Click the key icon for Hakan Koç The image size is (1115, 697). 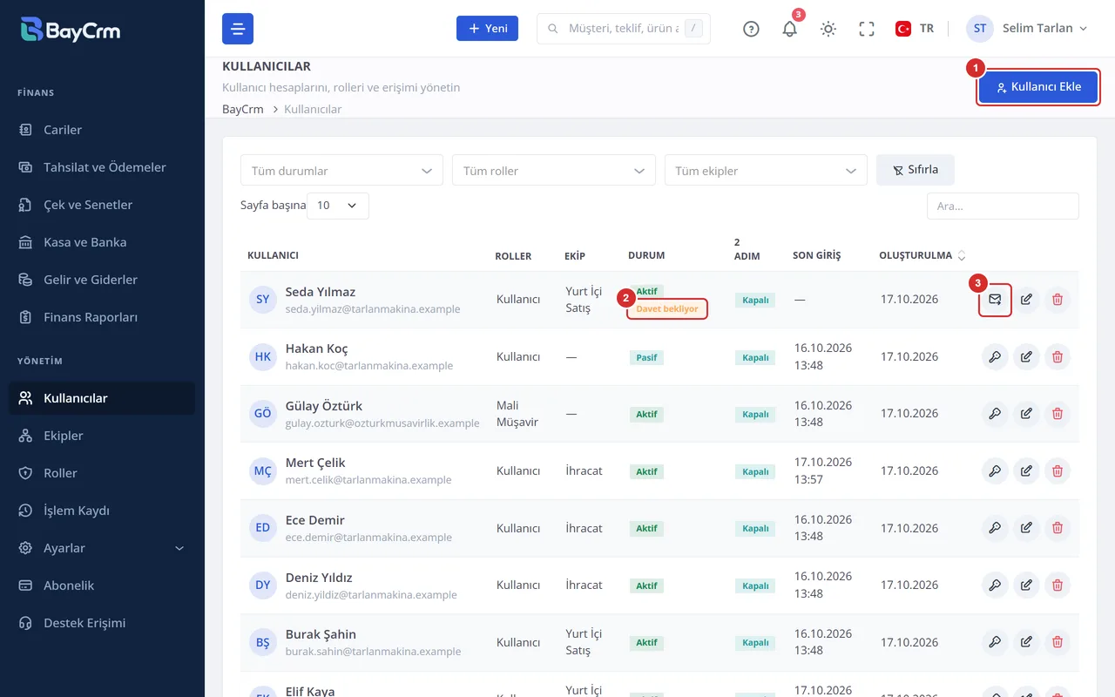click(x=995, y=356)
